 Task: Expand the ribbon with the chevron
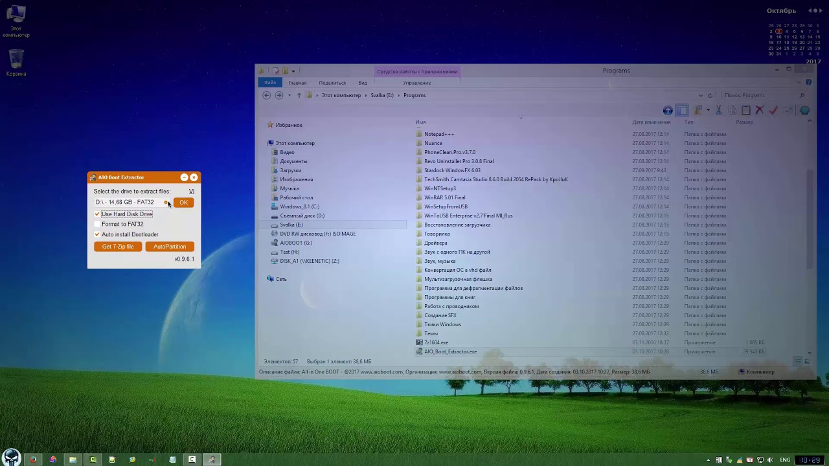[x=800, y=82]
